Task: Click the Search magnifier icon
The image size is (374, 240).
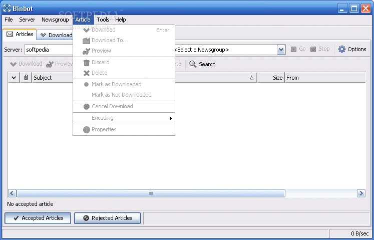Action: pyautogui.click(x=193, y=64)
